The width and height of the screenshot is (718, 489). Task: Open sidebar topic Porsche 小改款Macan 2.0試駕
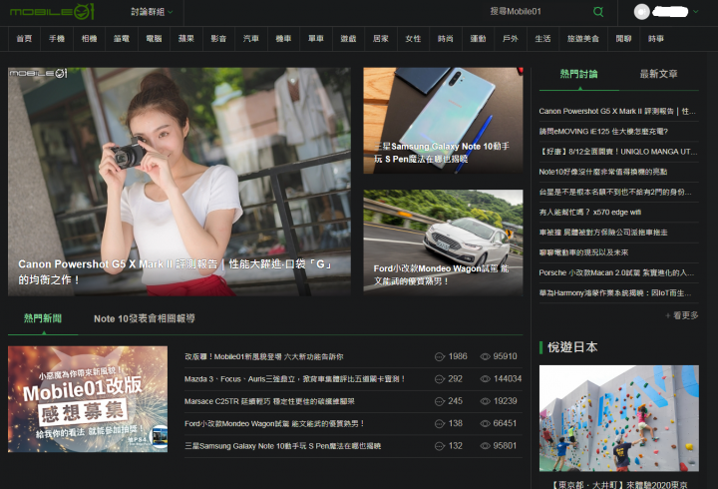click(616, 272)
